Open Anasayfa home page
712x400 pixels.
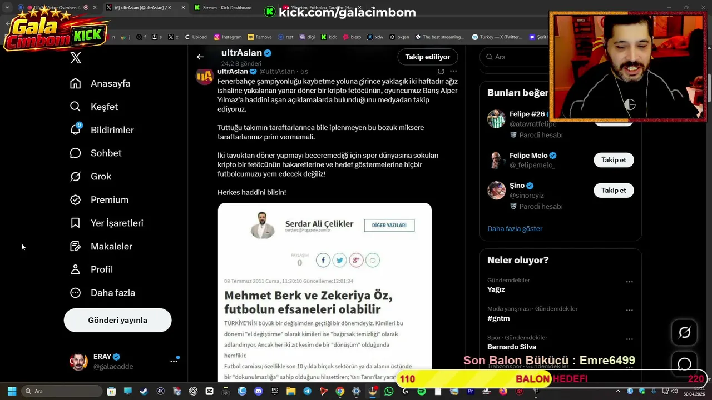[100, 83]
